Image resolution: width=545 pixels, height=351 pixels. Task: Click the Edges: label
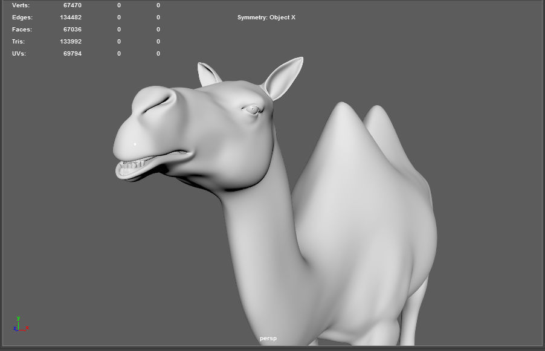(x=22, y=18)
